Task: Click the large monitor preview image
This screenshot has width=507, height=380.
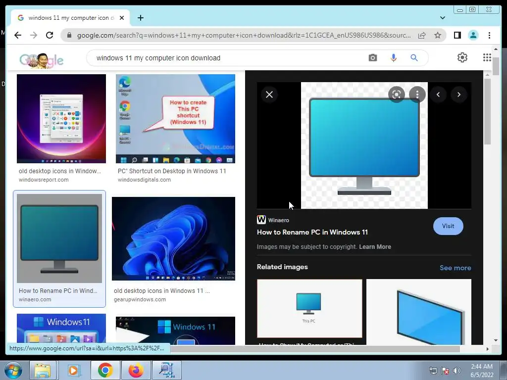Action: pos(364,145)
